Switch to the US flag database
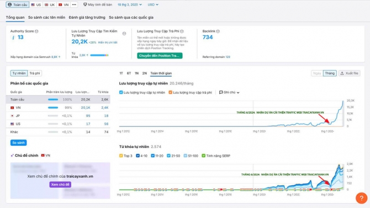The image size is (370, 208). (36, 5)
